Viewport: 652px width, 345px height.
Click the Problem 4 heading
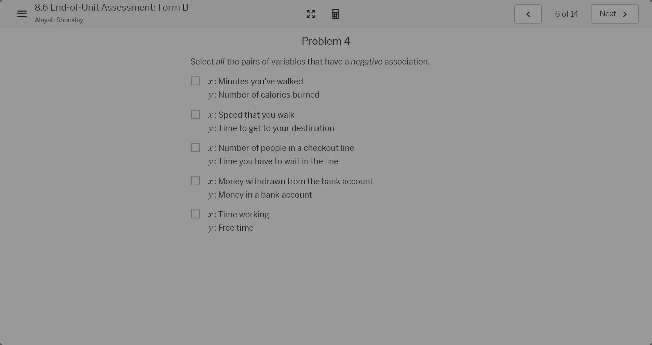pyautogui.click(x=326, y=41)
